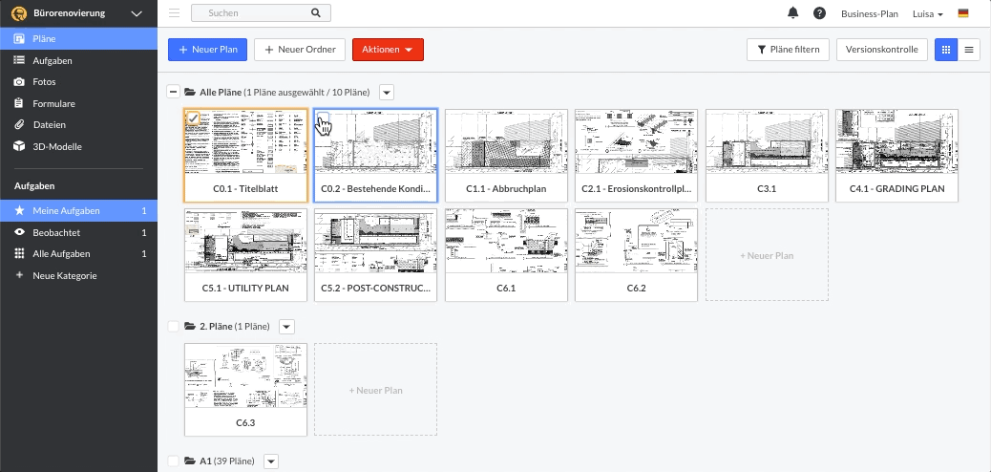
Task: Check the A1 folder checkbox
Action: [x=173, y=461]
